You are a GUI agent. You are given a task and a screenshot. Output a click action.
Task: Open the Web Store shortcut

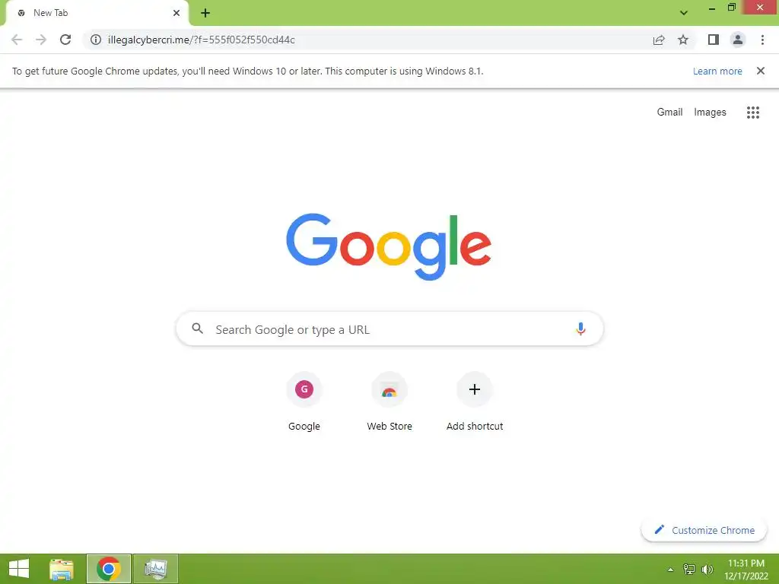[x=389, y=402]
